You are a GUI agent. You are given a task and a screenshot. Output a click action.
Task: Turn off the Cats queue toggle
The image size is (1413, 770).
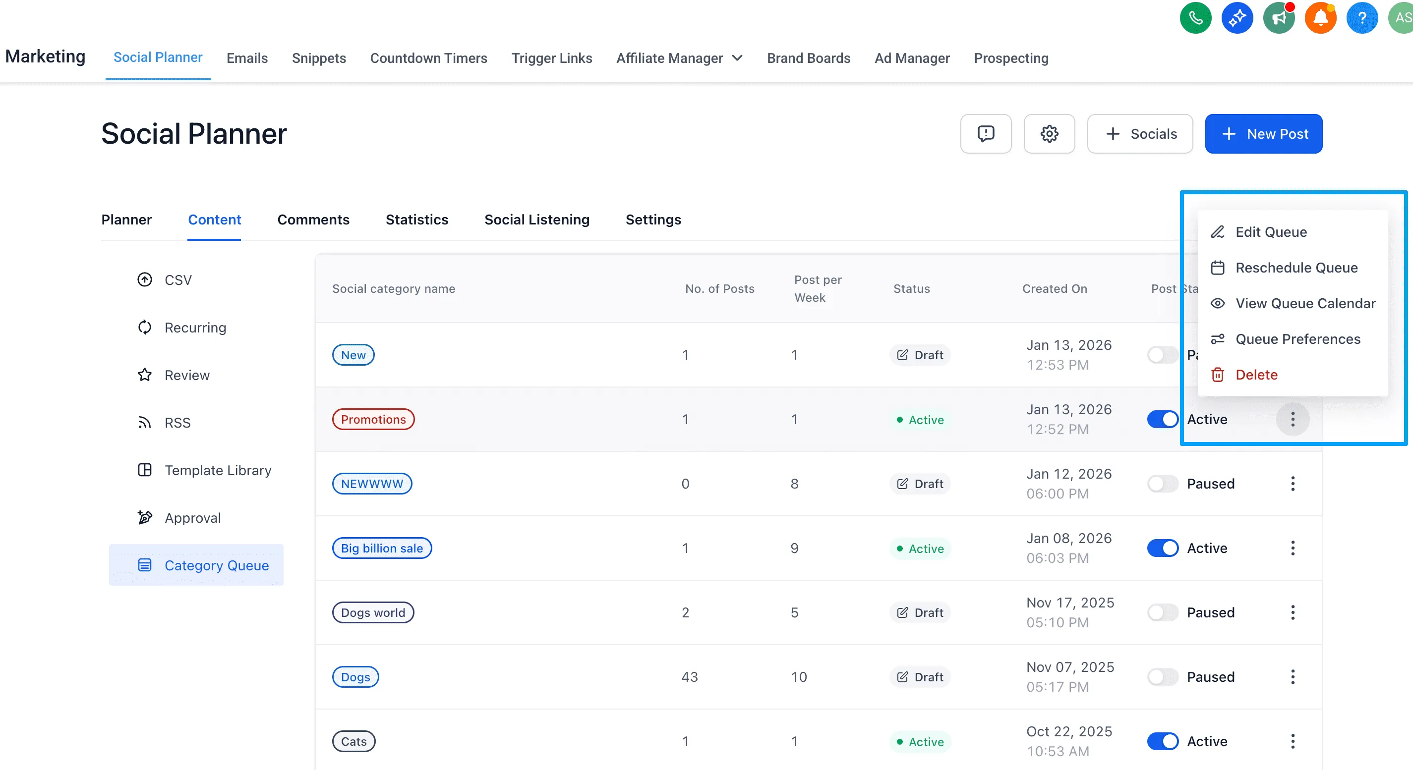(1162, 741)
